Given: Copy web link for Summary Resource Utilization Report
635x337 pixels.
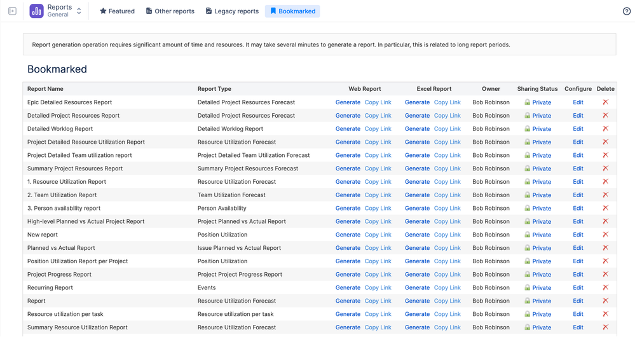Looking at the screenshot, I should [x=378, y=327].
